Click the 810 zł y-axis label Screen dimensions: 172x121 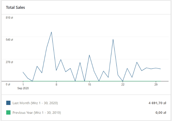9,18
